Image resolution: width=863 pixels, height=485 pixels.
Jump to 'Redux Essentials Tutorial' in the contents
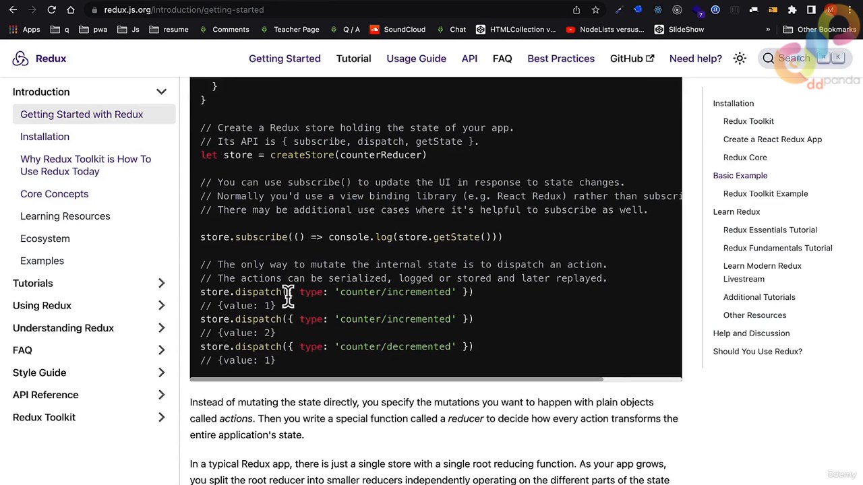pos(770,230)
